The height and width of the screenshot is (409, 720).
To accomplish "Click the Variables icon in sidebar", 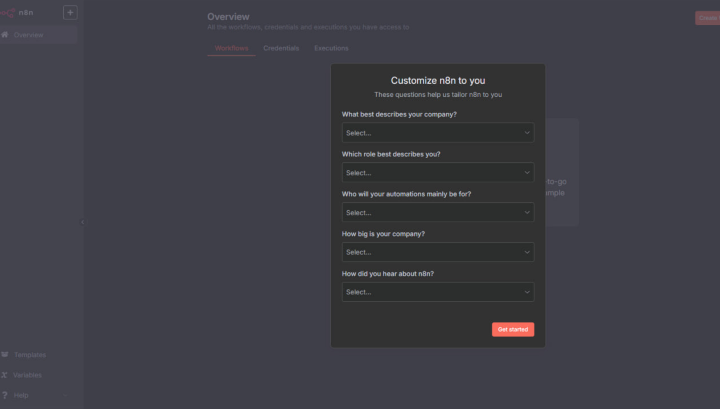I will click(5, 375).
